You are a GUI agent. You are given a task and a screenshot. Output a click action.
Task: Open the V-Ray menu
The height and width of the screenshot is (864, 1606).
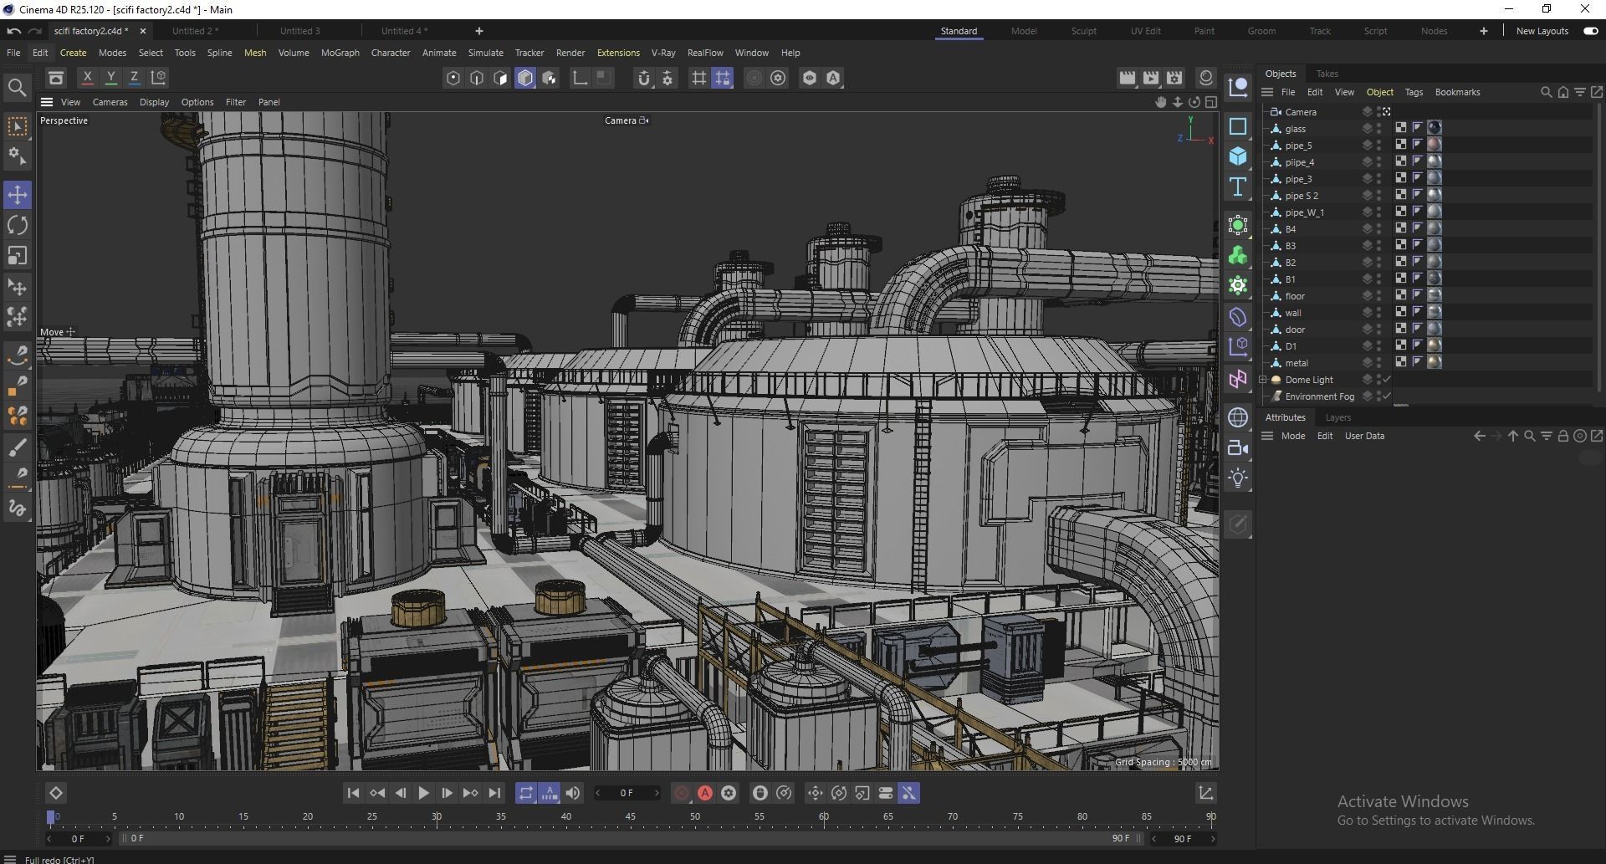(663, 53)
